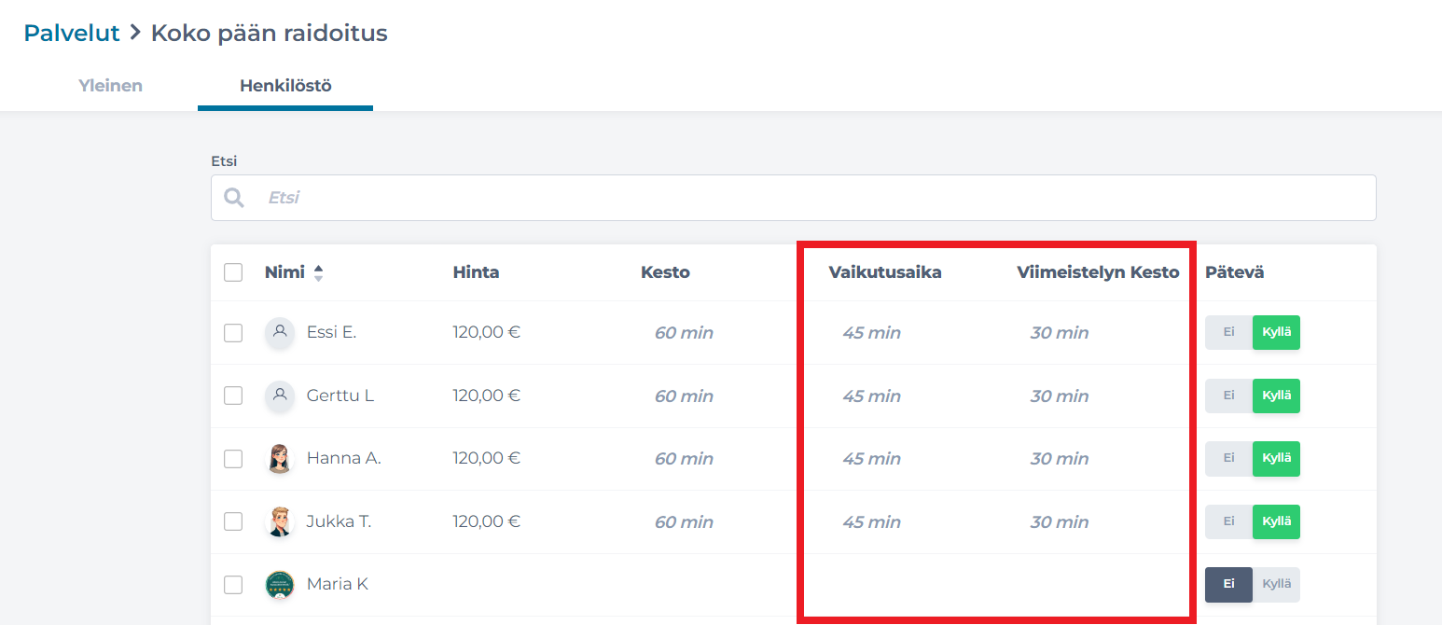Click Gerttu L avatar icon

(279, 396)
